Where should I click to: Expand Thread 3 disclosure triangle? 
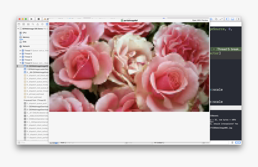[x=20, y=57]
